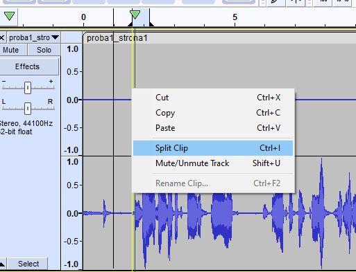Image resolution: width=356 pixels, height=272 pixels.
Task: Choose Copy from the context menu
Action: (x=213, y=113)
